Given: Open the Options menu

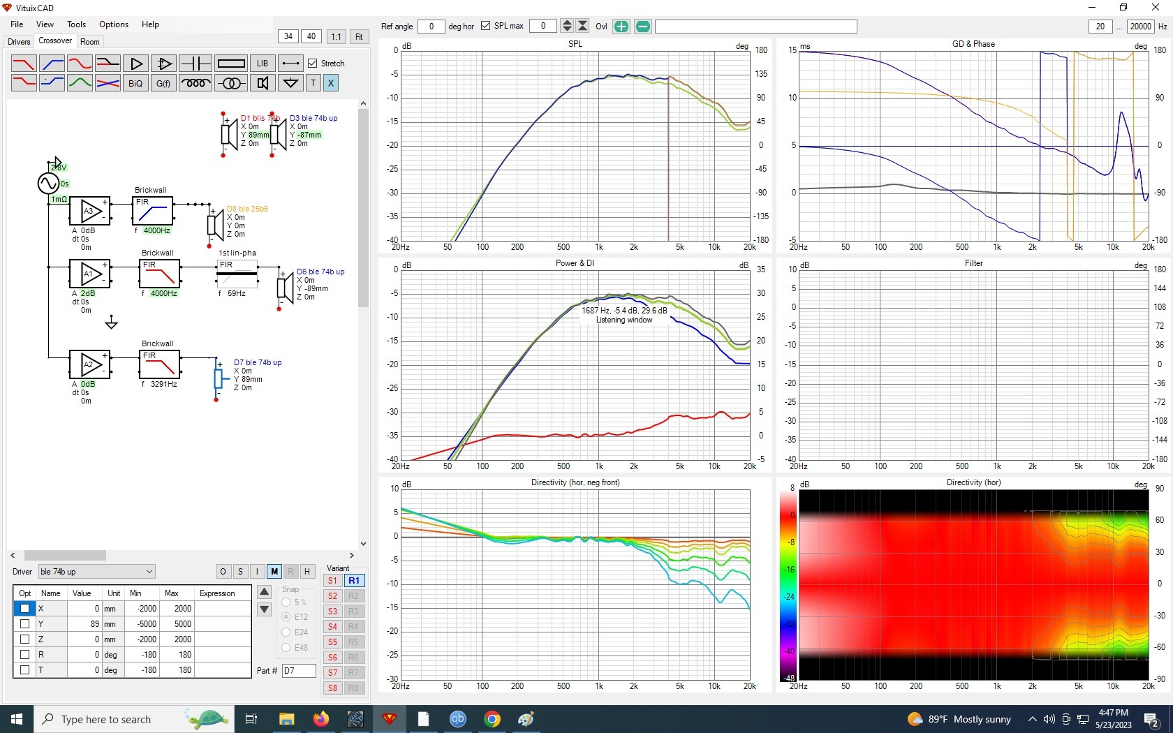Looking at the screenshot, I should pos(114,24).
